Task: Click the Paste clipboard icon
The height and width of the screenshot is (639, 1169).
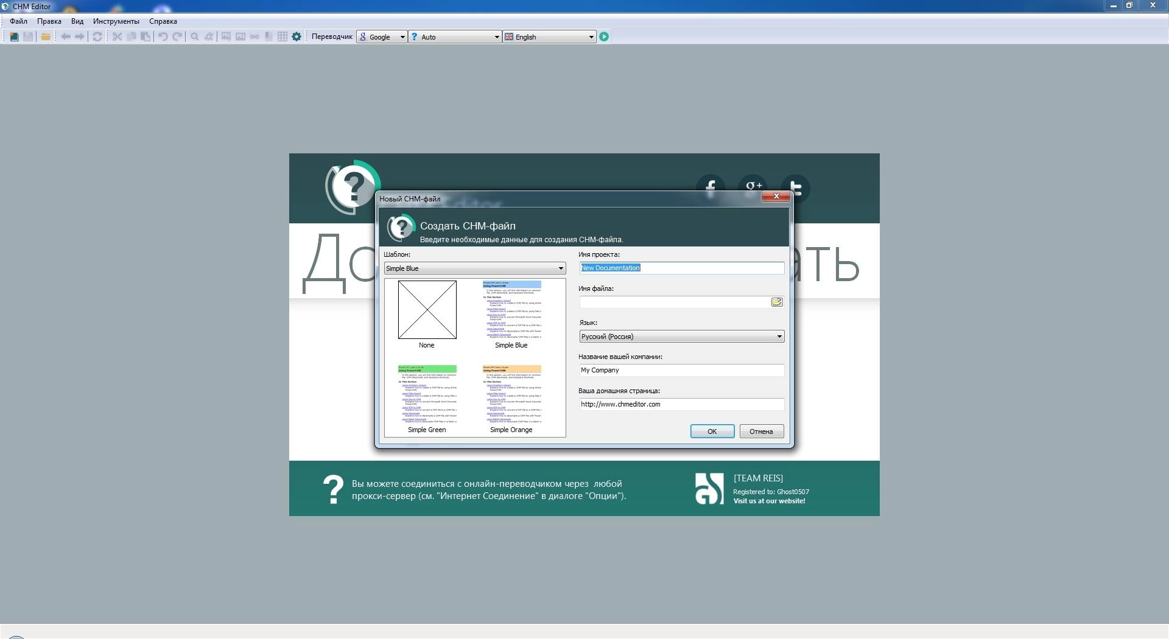Action: [146, 37]
